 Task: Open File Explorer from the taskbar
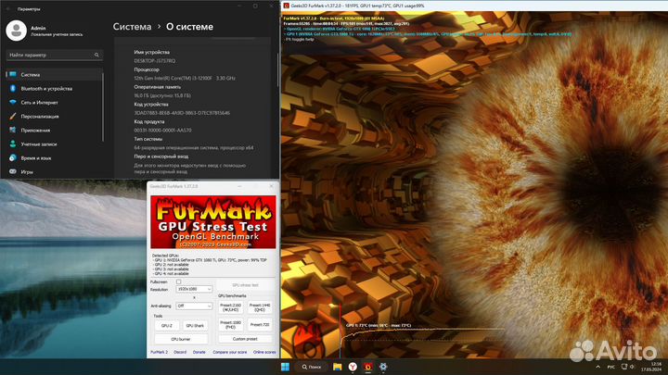336,367
